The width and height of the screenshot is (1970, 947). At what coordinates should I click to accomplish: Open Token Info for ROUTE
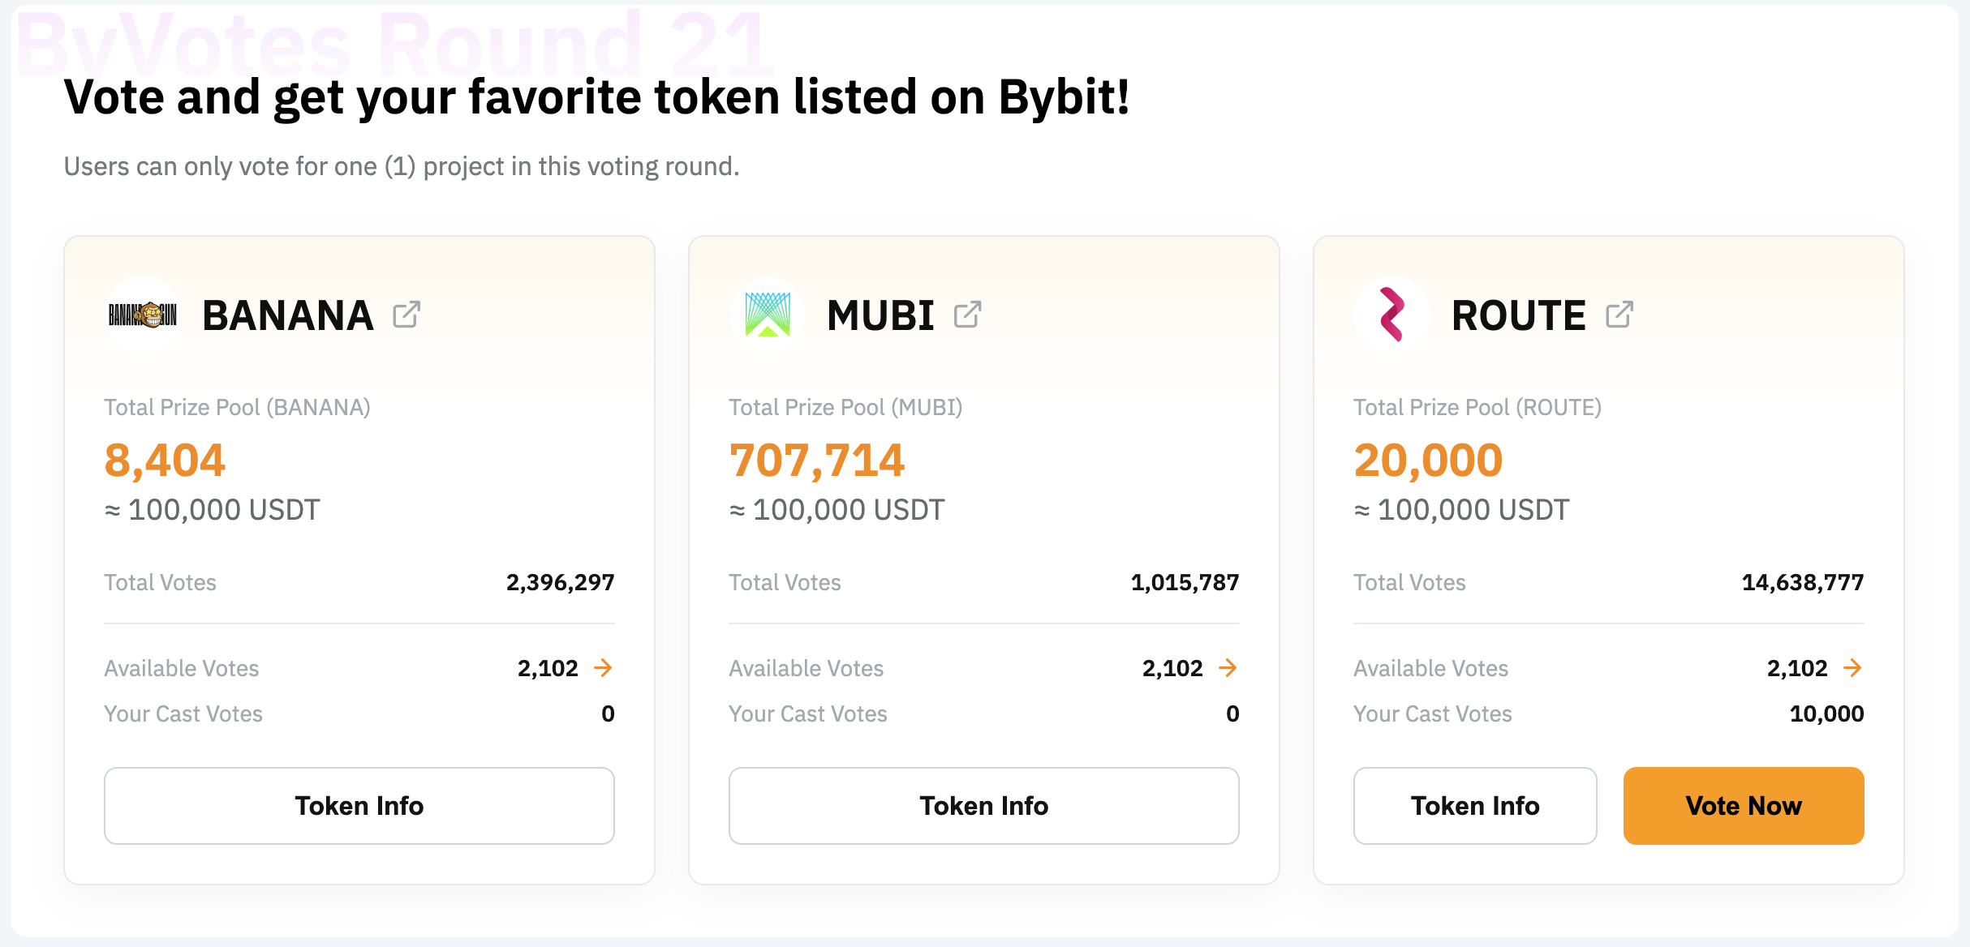click(x=1475, y=805)
